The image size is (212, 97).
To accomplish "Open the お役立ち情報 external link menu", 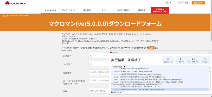I will click(123, 10).
